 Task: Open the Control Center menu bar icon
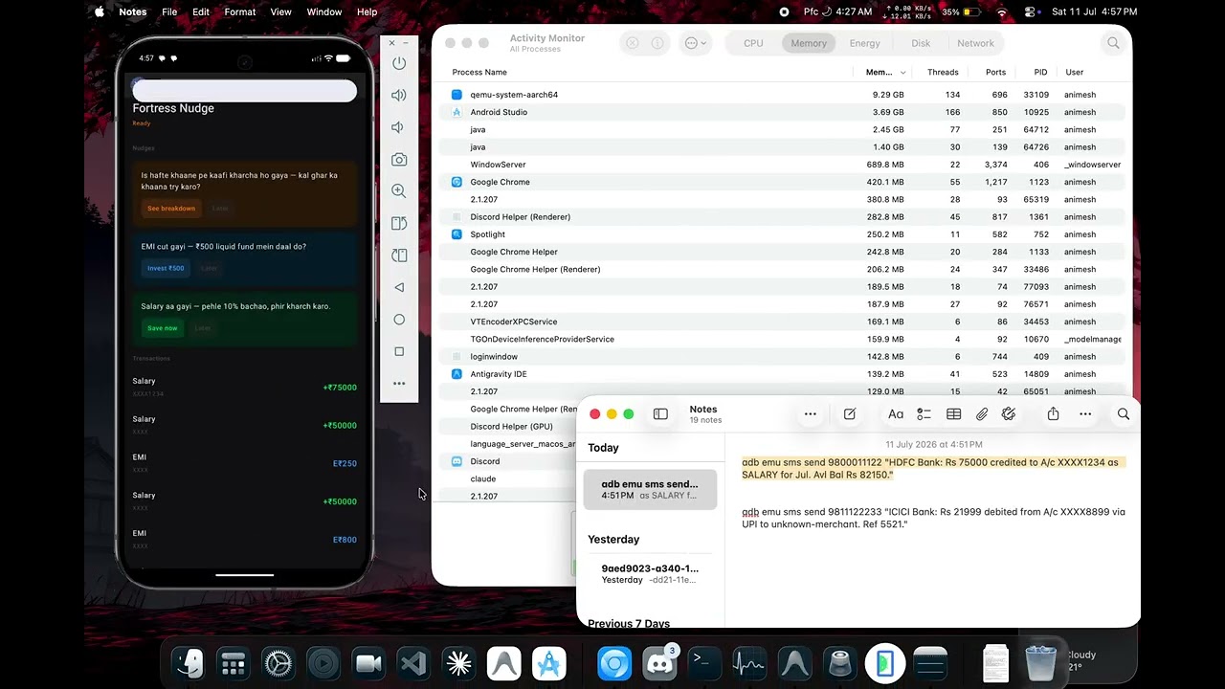point(1030,11)
